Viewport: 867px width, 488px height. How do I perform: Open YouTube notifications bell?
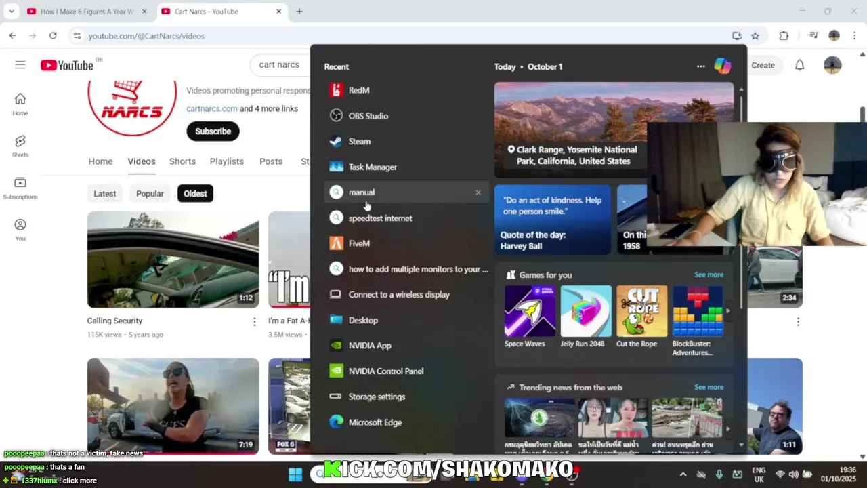coord(799,65)
